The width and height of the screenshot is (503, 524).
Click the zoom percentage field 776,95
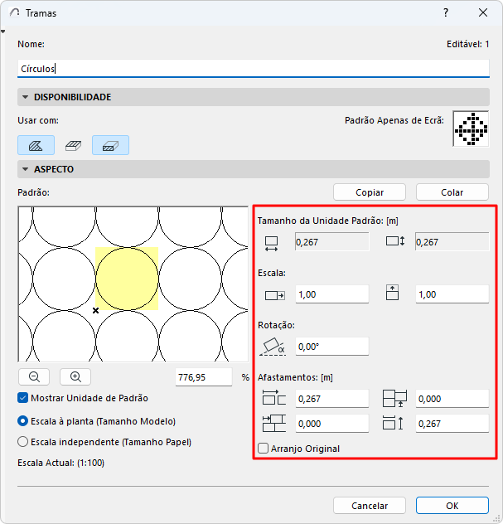click(x=204, y=377)
